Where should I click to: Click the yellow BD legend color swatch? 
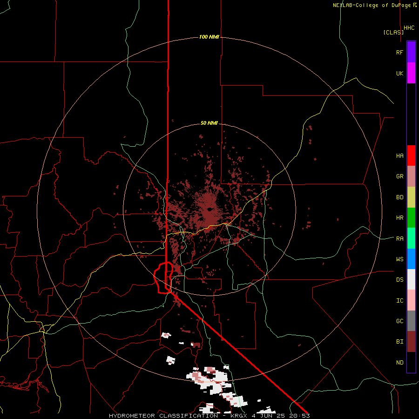coord(411,197)
